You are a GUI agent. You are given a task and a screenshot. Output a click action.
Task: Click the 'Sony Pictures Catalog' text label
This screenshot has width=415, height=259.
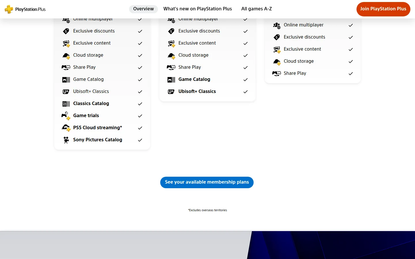[98, 140]
